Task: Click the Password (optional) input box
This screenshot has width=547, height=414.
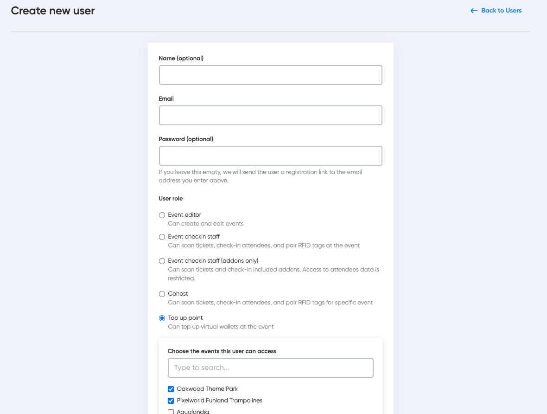Action: [270, 156]
